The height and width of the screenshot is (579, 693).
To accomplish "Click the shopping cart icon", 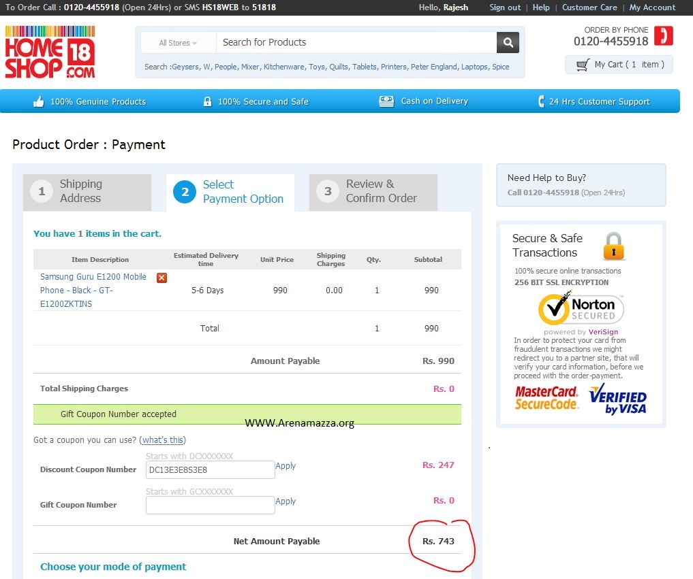I will [583, 65].
